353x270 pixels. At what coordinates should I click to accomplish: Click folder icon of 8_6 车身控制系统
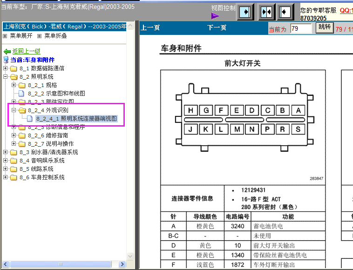point(14,177)
